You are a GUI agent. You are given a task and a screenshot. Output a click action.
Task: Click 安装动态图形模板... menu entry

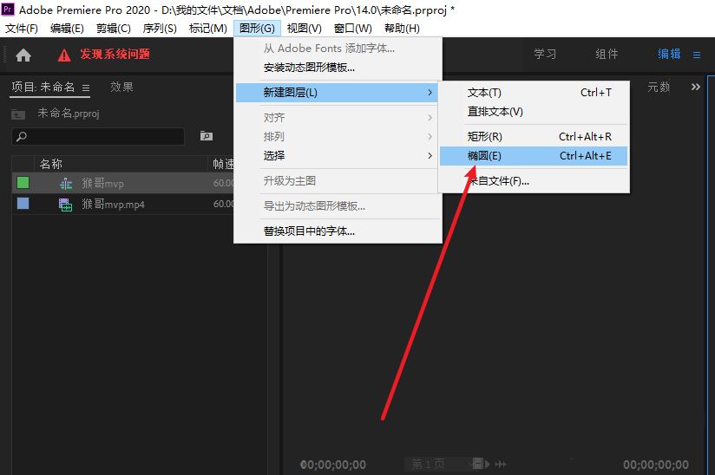[x=309, y=67]
